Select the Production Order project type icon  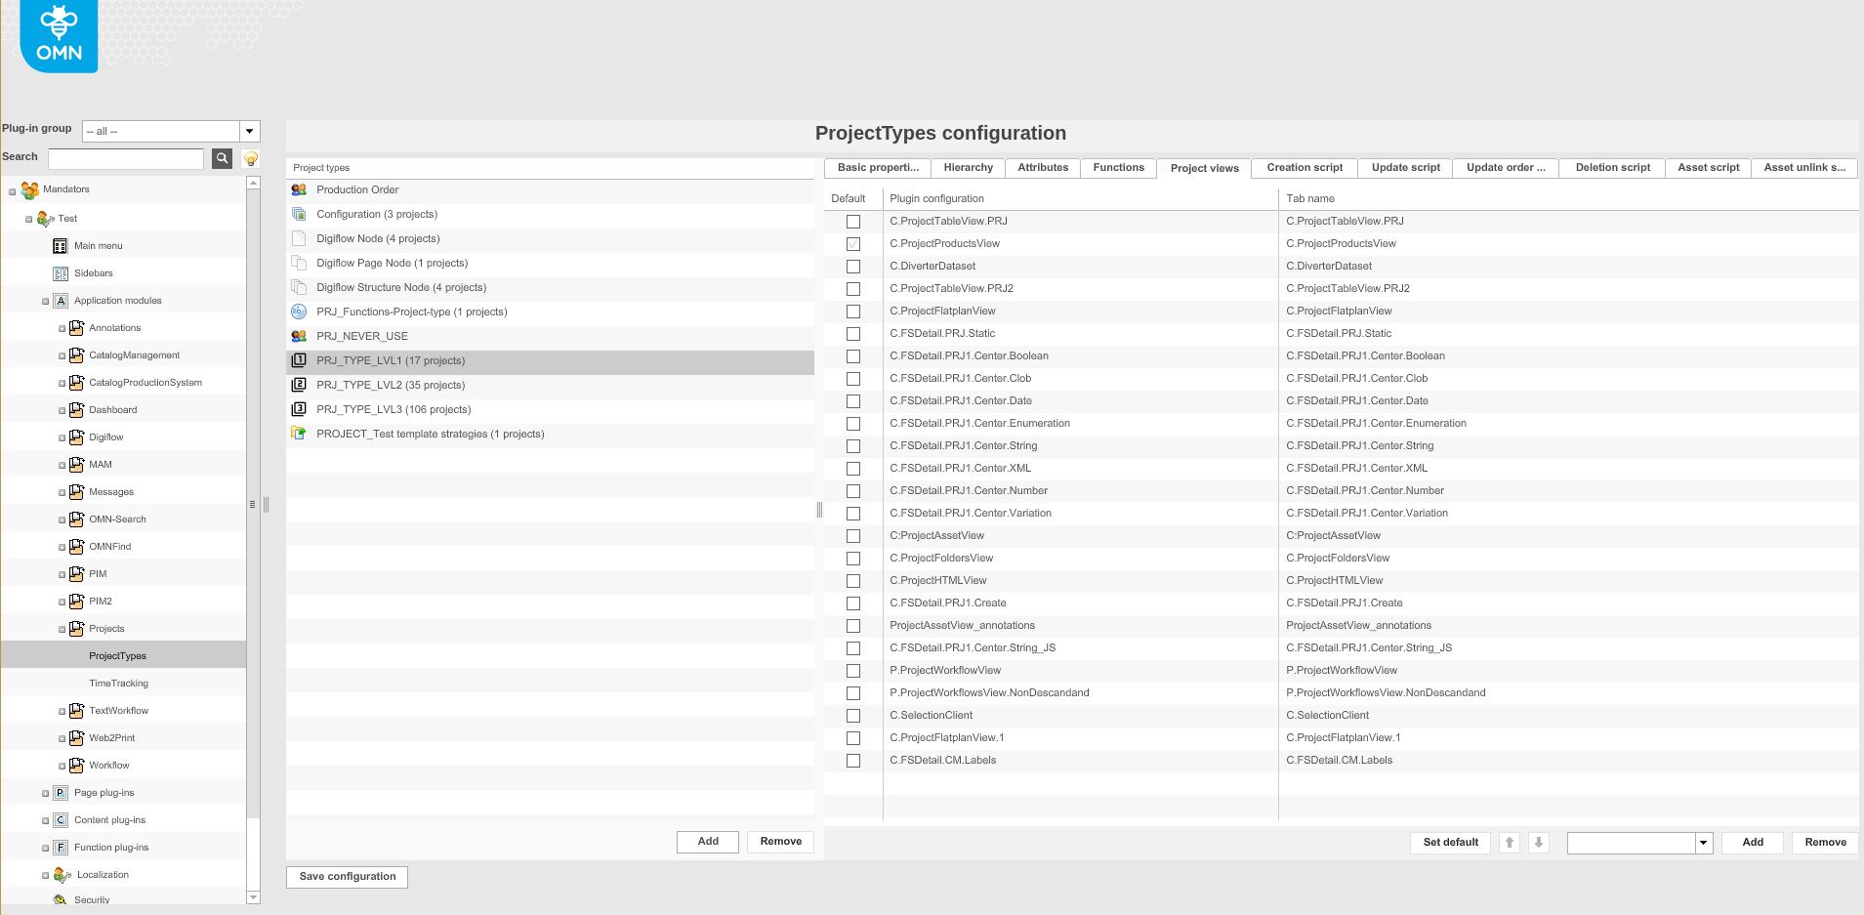298,189
